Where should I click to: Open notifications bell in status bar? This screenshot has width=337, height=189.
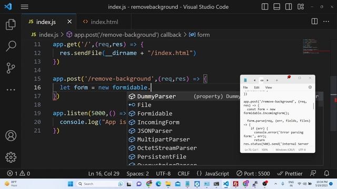pyautogui.click(x=326, y=173)
